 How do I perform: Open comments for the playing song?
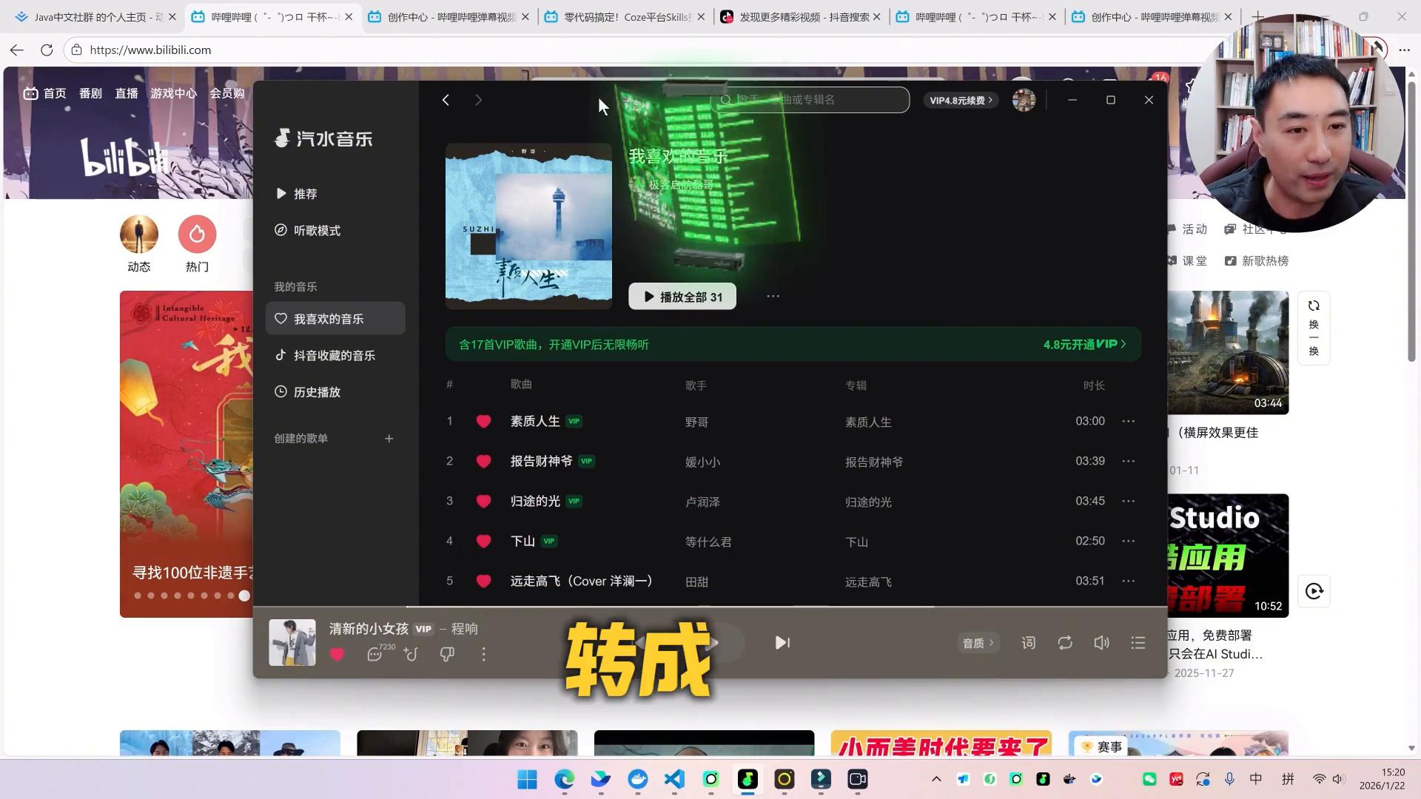click(375, 655)
